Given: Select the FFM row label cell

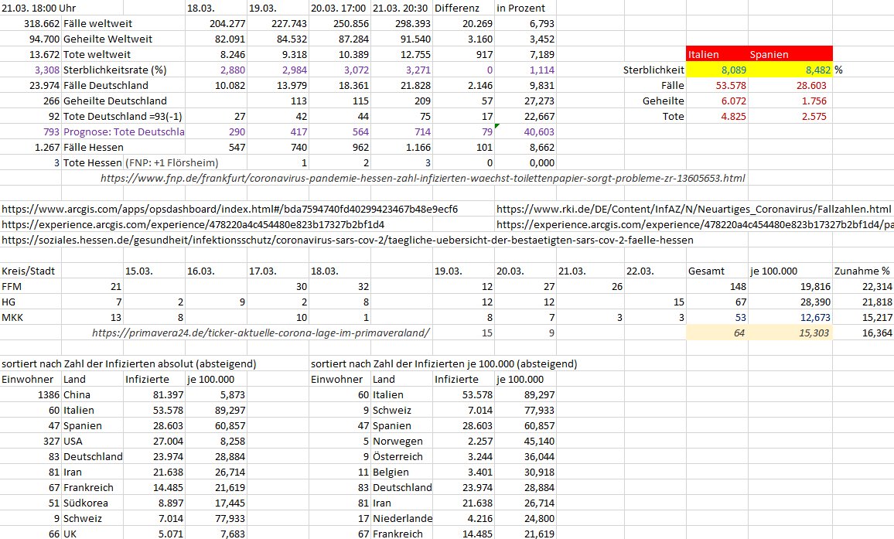Looking at the screenshot, I should (x=30, y=287).
